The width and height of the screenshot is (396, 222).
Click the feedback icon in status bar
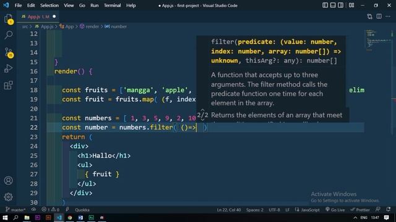pyautogui.click(x=378, y=210)
